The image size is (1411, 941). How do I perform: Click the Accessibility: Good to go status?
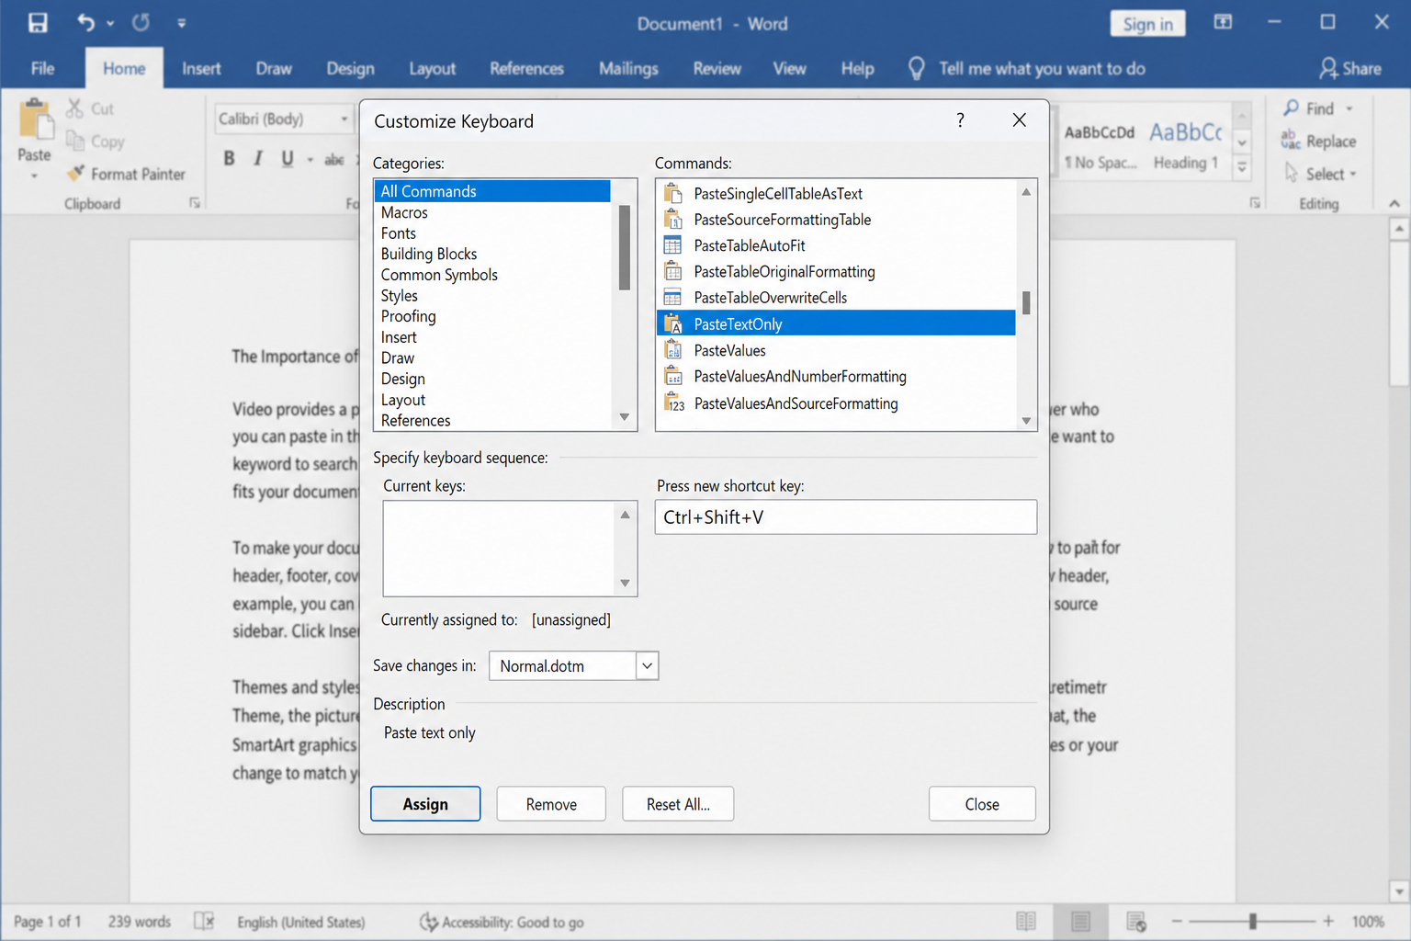coord(502,922)
